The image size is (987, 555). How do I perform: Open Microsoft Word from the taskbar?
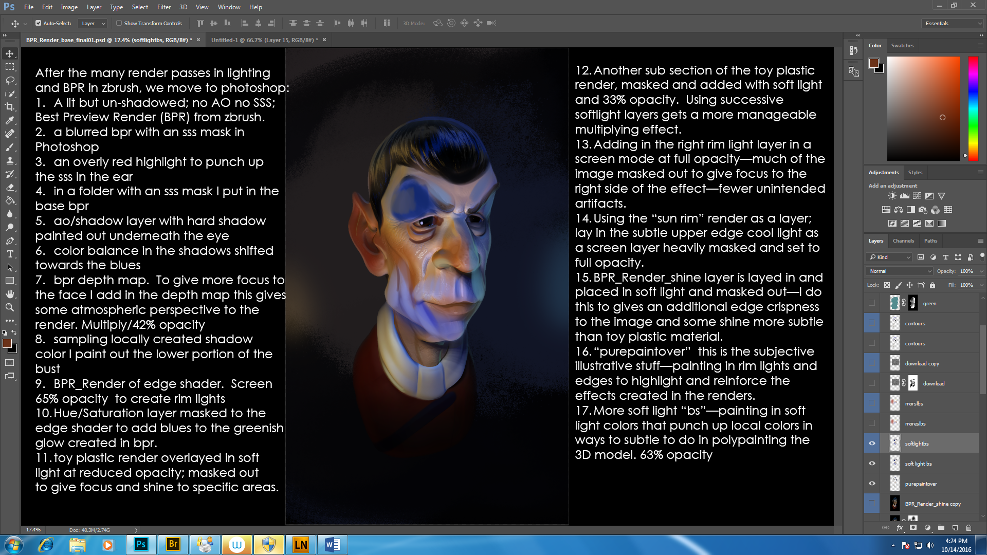pos(332,545)
